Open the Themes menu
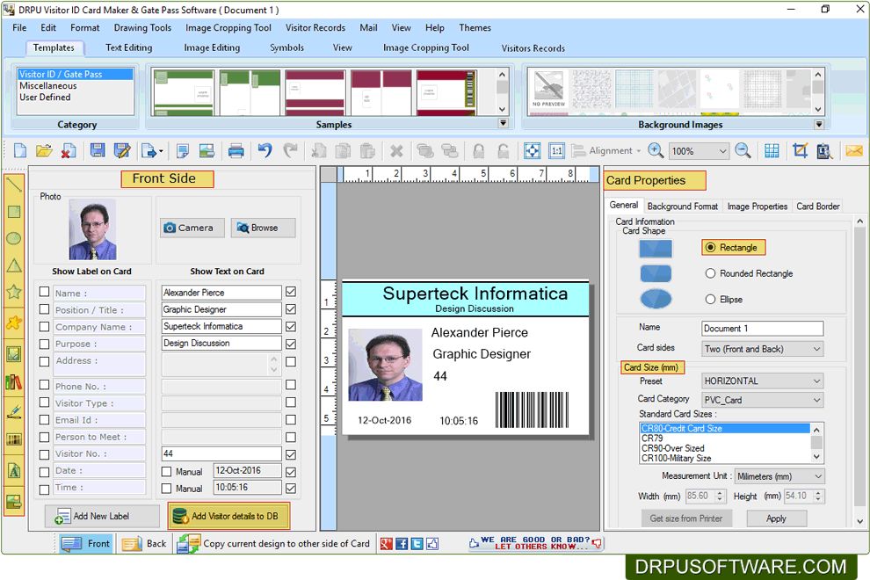Screen dimensions: 870x580 click(475, 28)
